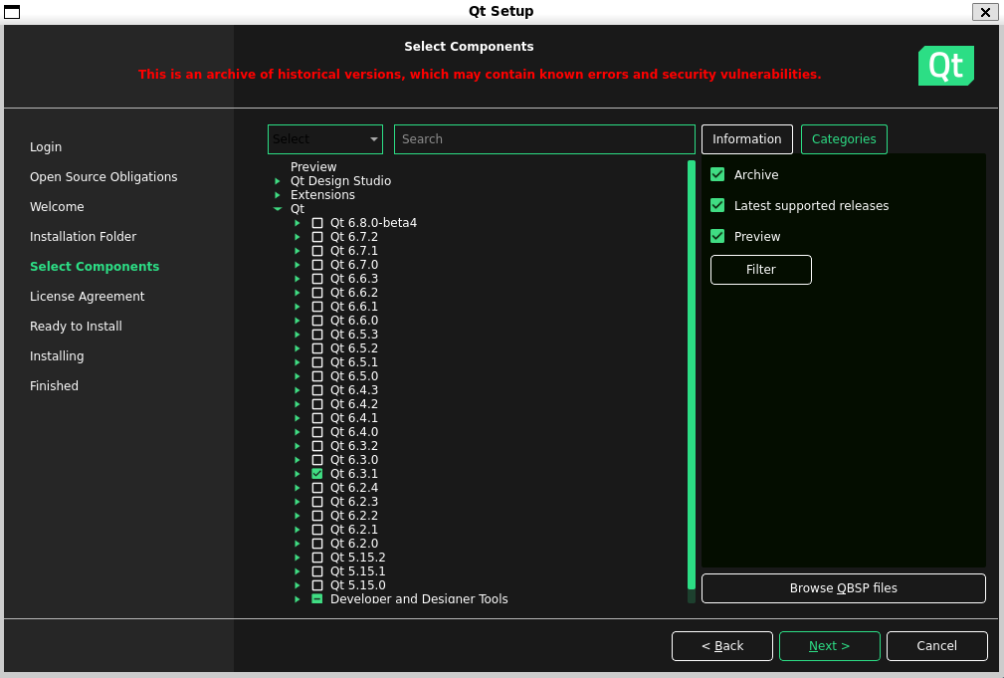The height and width of the screenshot is (678, 1004).
Task: Click the component tree vertical scrollbar
Action: (x=692, y=375)
